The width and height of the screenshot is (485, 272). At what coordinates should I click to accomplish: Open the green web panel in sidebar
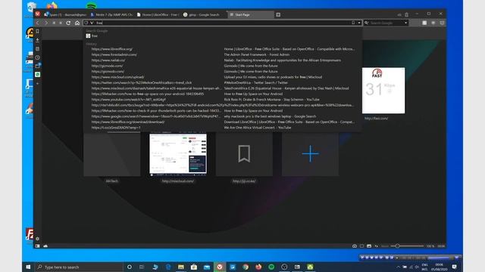tap(37, 74)
